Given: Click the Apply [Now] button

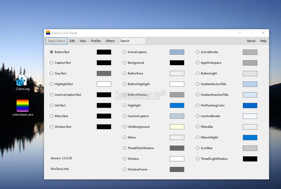Looking at the screenshot, I should coord(57,41).
